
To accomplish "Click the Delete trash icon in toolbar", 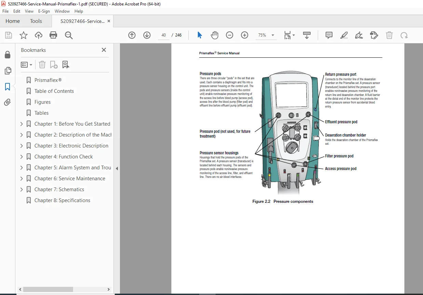I will click(389, 35).
